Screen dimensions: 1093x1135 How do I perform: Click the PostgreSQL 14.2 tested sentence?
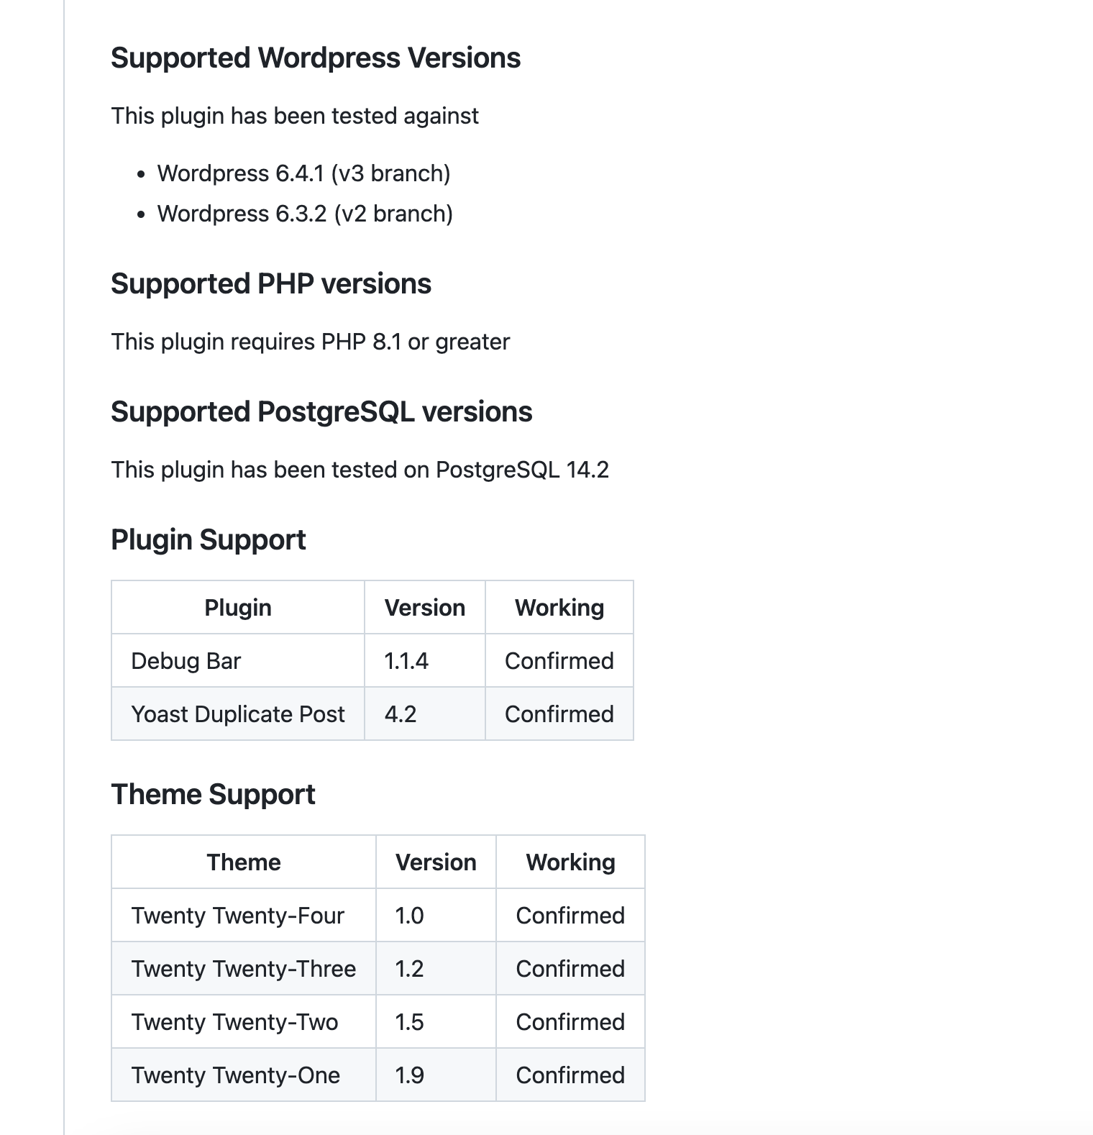click(360, 470)
